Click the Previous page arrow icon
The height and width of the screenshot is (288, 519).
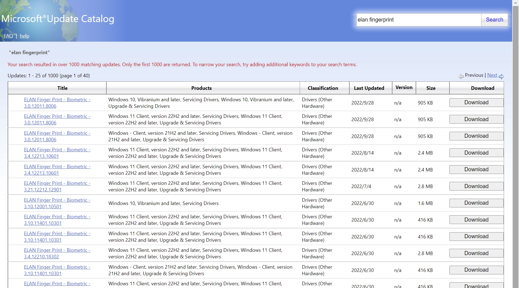pyautogui.click(x=461, y=76)
